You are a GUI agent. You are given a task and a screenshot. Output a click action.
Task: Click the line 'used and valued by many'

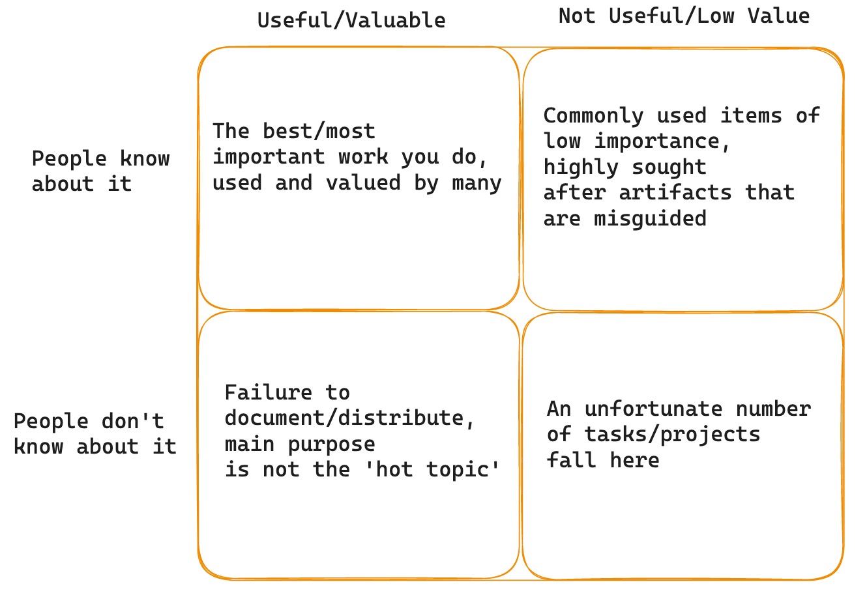coord(357,182)
